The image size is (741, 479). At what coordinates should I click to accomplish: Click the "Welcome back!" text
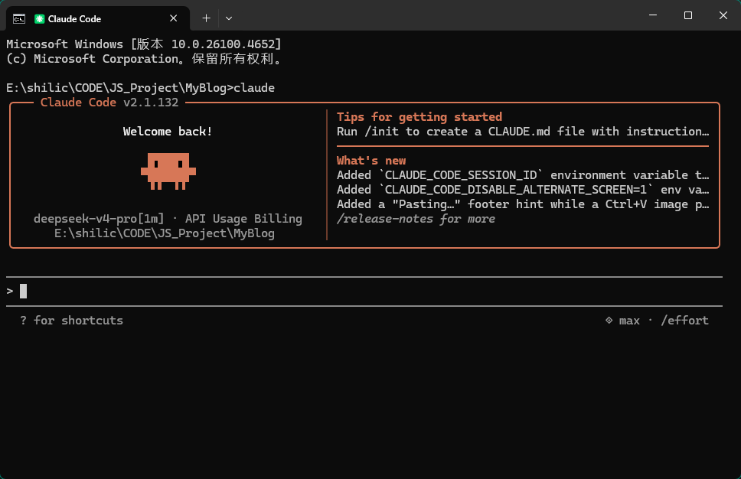(x=168, y=132)
